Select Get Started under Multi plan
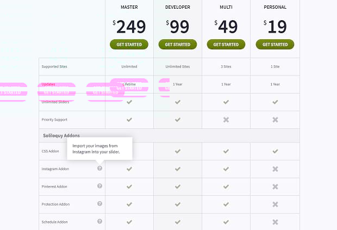This screenshot has height=230, width=337. tap(226, 45)
